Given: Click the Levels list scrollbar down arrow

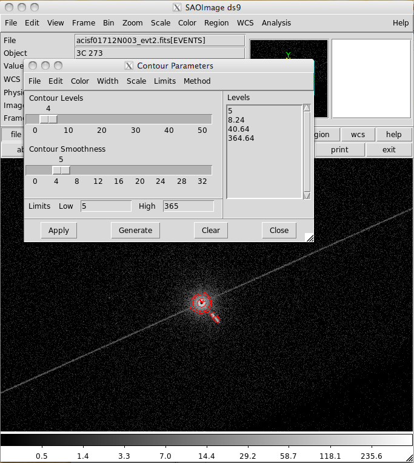Looking at the screenshot, I should coord(307,195).
